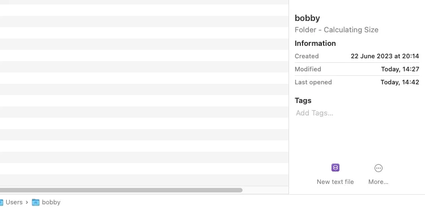
Task: Click the Folder - Calculating Size subtitle
Action: pos(337,30)
